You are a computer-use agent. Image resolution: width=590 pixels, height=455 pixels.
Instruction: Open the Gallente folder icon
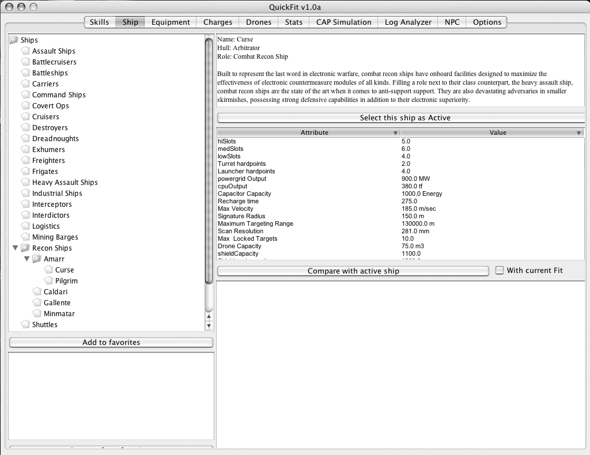tap(37, 302)
